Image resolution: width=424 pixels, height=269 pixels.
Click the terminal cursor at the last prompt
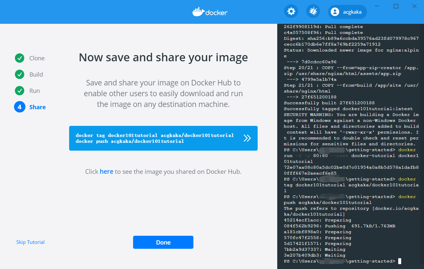[x=400, y=261]
